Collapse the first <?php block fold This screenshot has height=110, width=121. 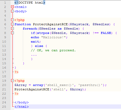(x=12, y=20)
